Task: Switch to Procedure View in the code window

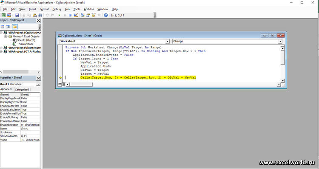Action: [60, 84]
